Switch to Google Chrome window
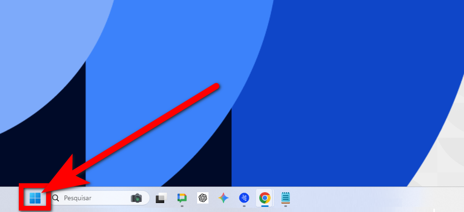This screenshot has width=464, height=212. coord(265,198)
